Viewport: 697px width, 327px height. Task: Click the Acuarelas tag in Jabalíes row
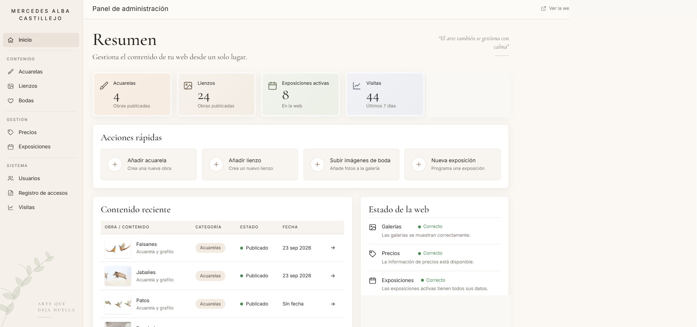tap(210, 276)
